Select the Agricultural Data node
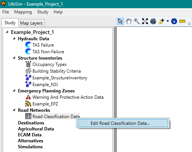The height and width of the screenshot is (152, 192). [x=36, y=129]
